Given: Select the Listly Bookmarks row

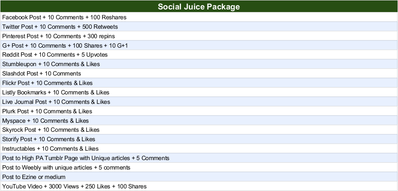Looking at the screenshot, I should point(56,92).
